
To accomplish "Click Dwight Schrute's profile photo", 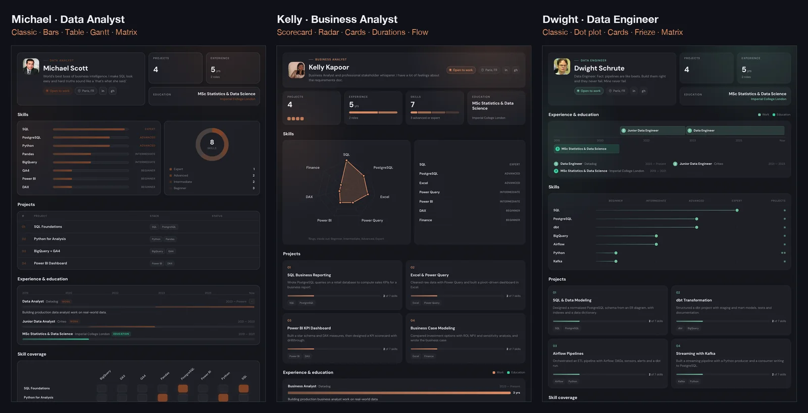I will point(562,66).
